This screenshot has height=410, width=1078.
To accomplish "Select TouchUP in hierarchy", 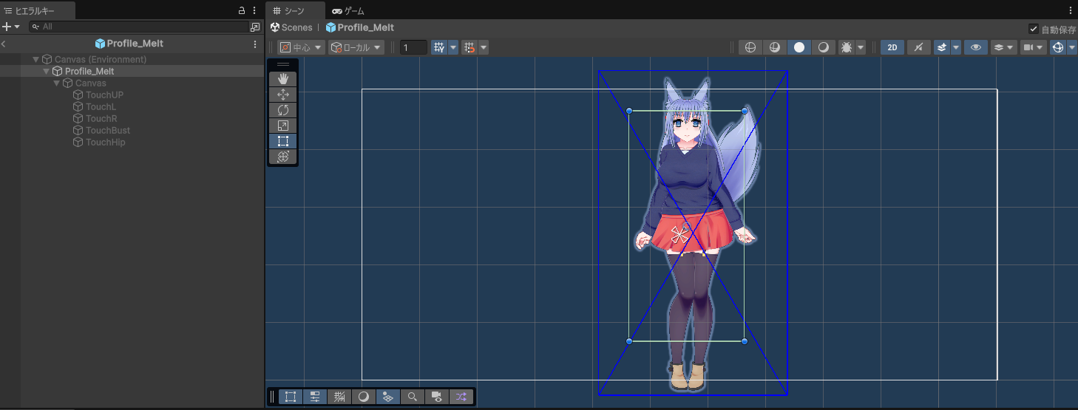I will click(x=104, y=95).
